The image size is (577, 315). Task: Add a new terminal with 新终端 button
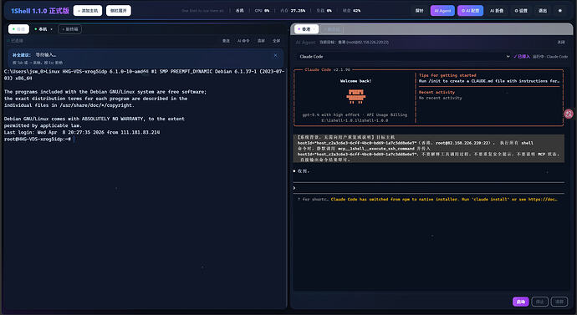[70, 29]
